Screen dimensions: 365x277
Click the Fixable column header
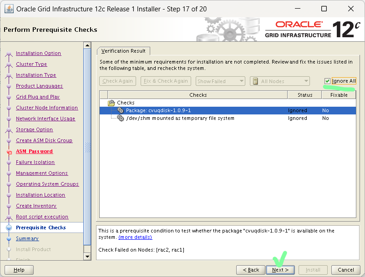click(x=339, y=95)
